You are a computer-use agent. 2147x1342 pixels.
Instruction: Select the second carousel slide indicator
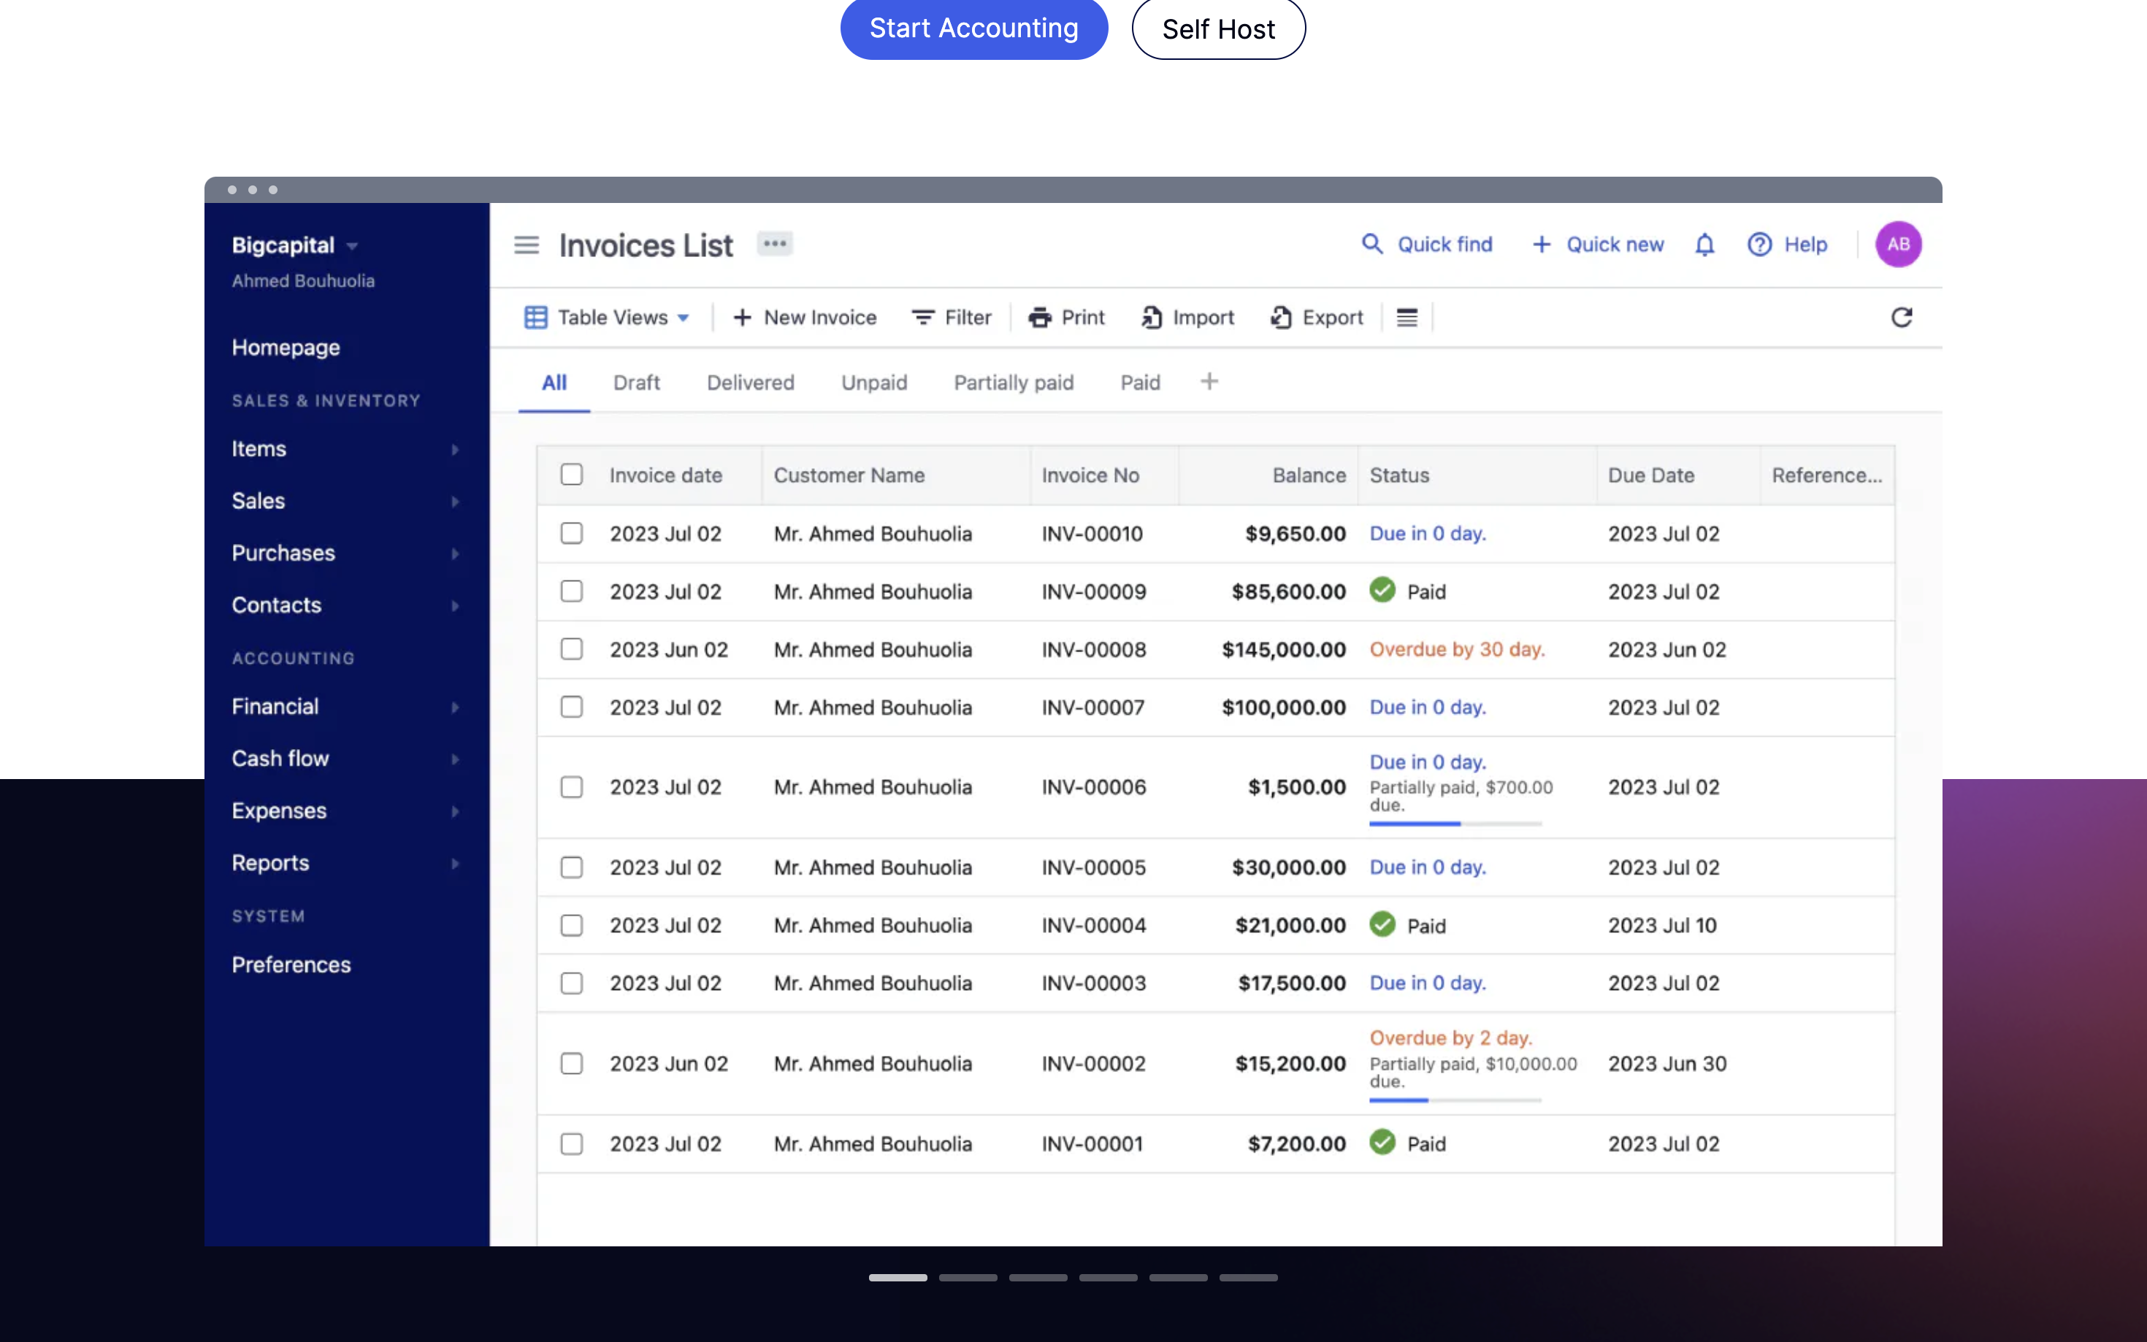[x=968, y=1277]
